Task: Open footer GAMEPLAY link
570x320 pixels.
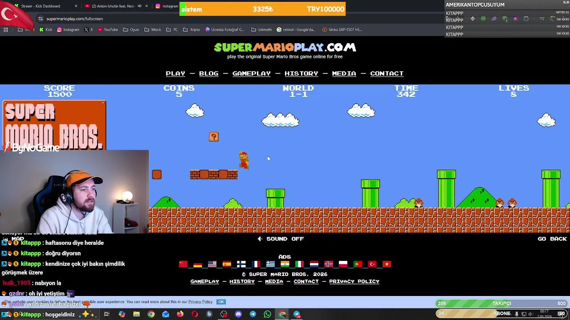Action: [x=205, y=281]
